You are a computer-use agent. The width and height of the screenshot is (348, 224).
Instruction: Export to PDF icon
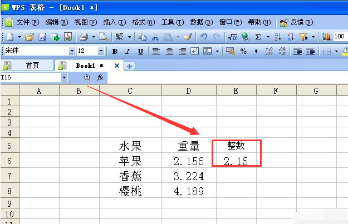[68, 37]
